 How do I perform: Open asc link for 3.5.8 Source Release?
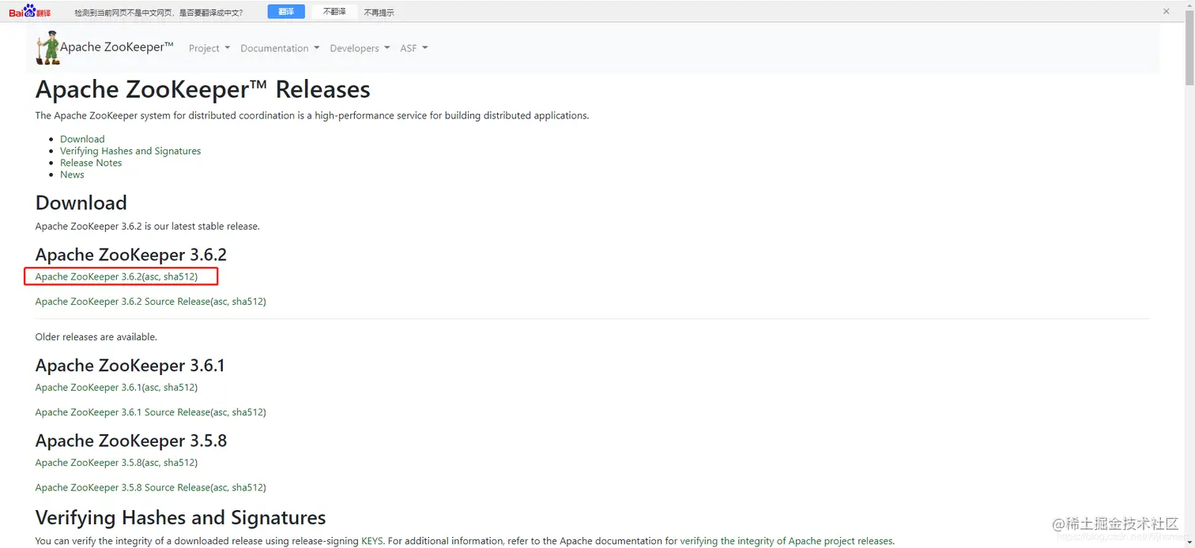click(221, 487)
